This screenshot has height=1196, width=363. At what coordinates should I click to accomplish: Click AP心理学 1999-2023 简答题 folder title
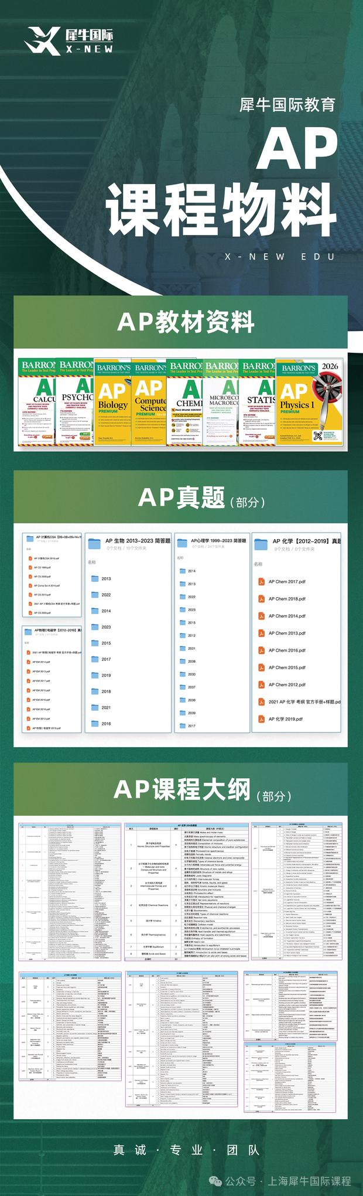pos(218,540)
